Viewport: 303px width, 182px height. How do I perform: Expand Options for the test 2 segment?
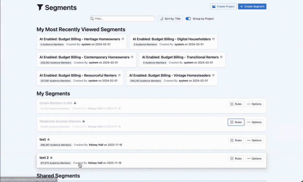tap(254, 159)
